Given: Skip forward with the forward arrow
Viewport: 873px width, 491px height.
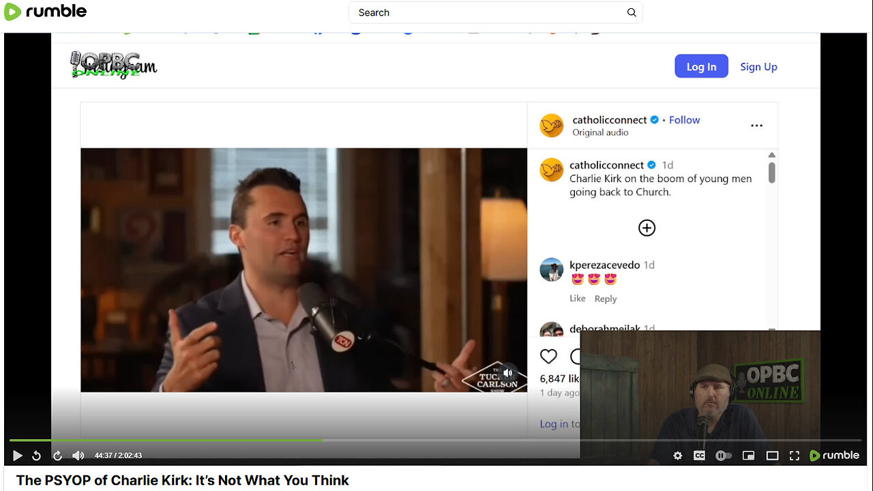Looking at the screenshot, I should (57, 456).
